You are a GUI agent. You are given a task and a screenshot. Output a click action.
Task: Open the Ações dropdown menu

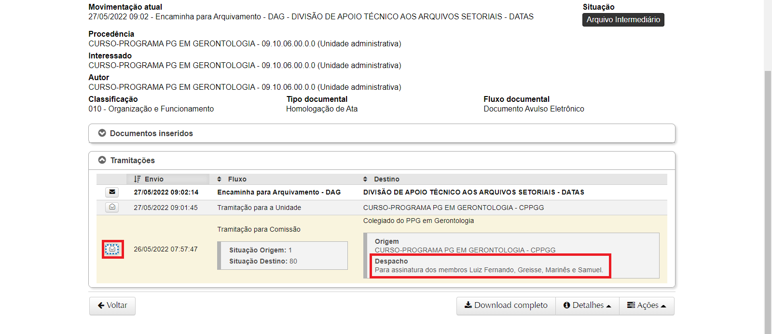(x=647, y=306)
